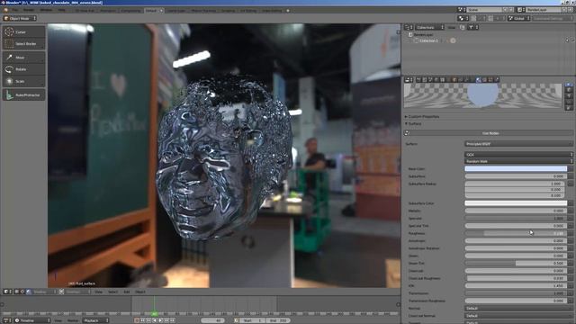Open the File menu
This screenshot has width=576, height=324.
point(14,10)
